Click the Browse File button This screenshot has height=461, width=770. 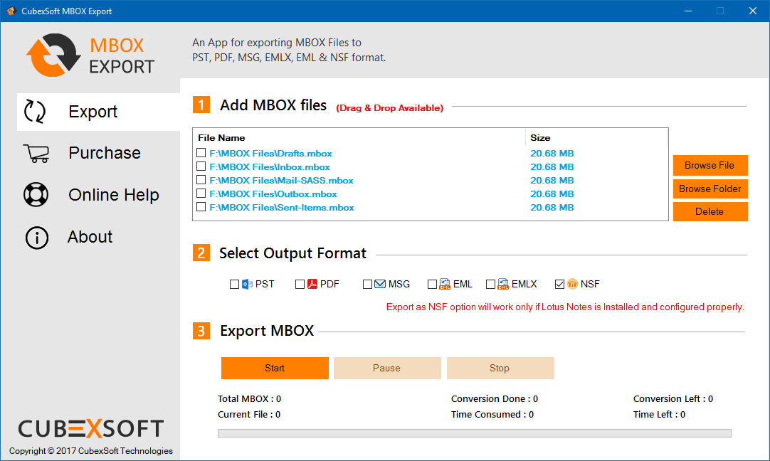tap(710, 166)
